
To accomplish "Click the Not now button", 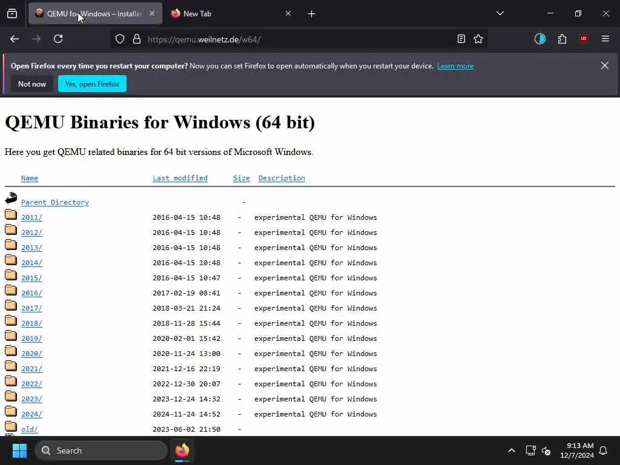I will click(32, 84).
